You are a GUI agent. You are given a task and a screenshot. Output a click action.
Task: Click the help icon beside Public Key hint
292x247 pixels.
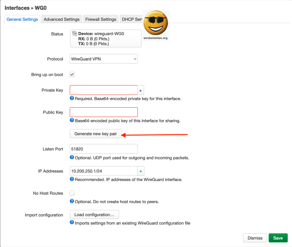72,121
